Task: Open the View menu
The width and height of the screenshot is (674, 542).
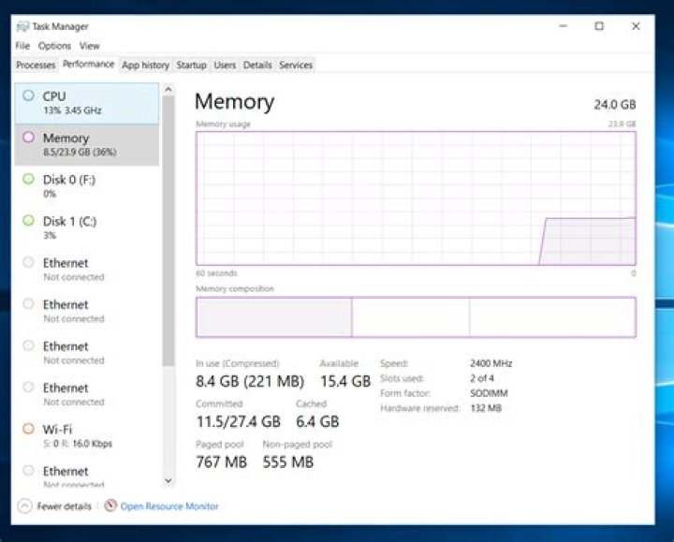Action: 90,46
